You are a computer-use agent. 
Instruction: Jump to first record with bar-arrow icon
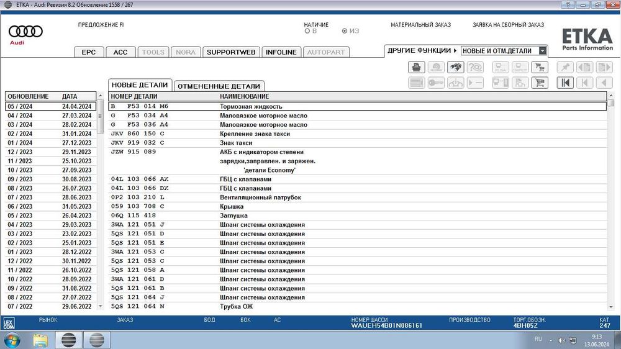click(x=565, y=83)
